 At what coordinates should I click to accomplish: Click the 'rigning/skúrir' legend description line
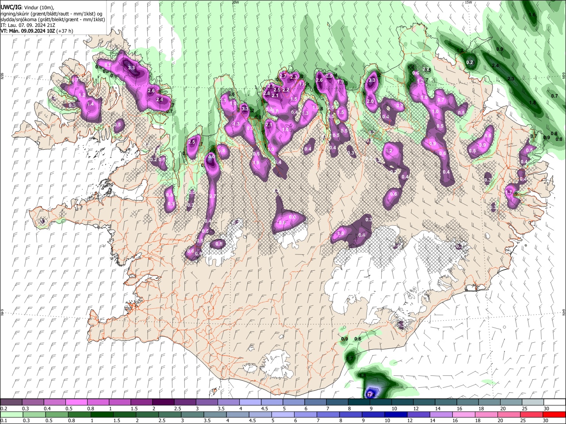coord(52,14)
